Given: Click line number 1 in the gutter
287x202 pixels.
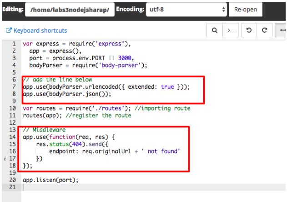Looking at the screenshot, I should [14, 45].
